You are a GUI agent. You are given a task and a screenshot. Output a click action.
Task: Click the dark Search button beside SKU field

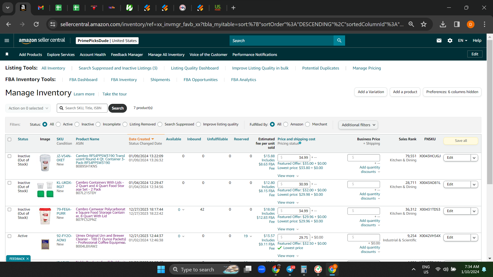click(118, 108)
